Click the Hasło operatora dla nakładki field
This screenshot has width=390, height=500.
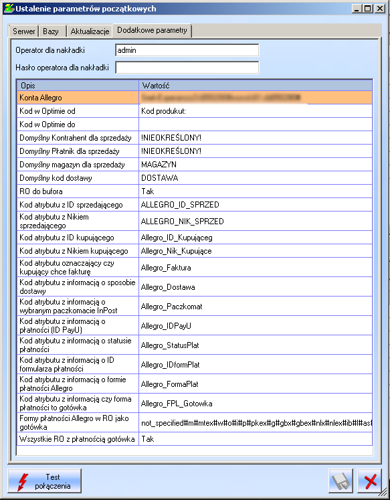187,68
